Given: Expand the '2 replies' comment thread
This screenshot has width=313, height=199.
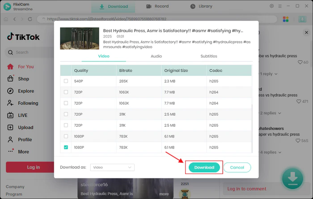Looking at the screenshot, I should click(268, 113).
